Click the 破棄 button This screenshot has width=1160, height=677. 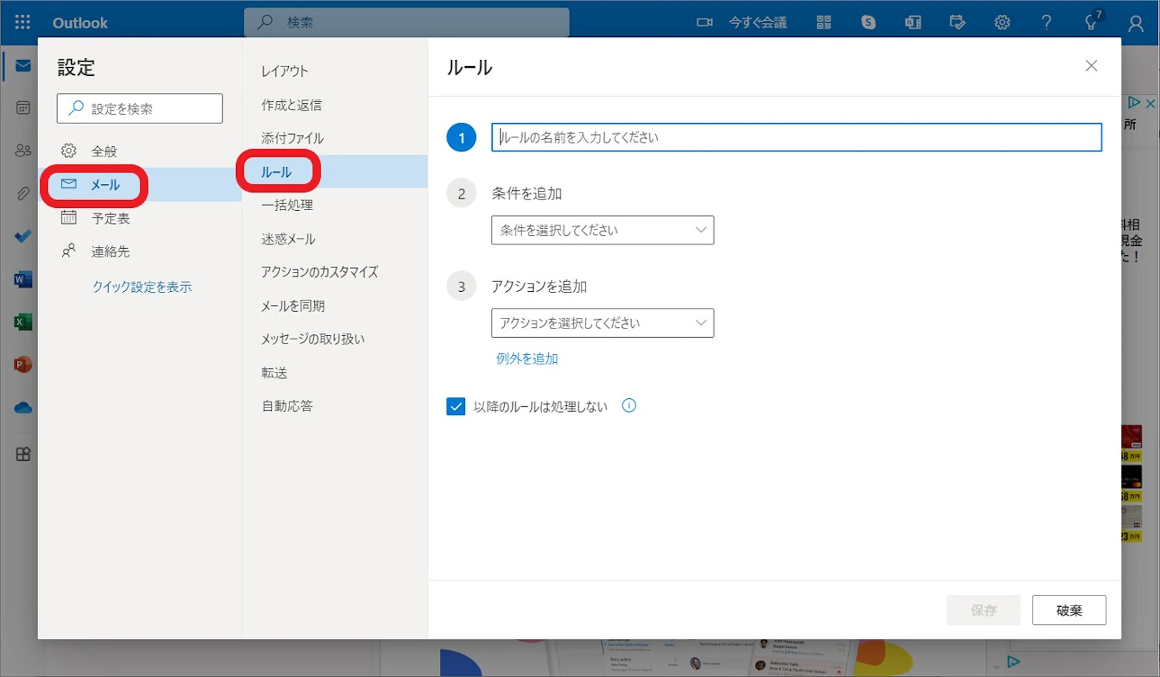1068,610
